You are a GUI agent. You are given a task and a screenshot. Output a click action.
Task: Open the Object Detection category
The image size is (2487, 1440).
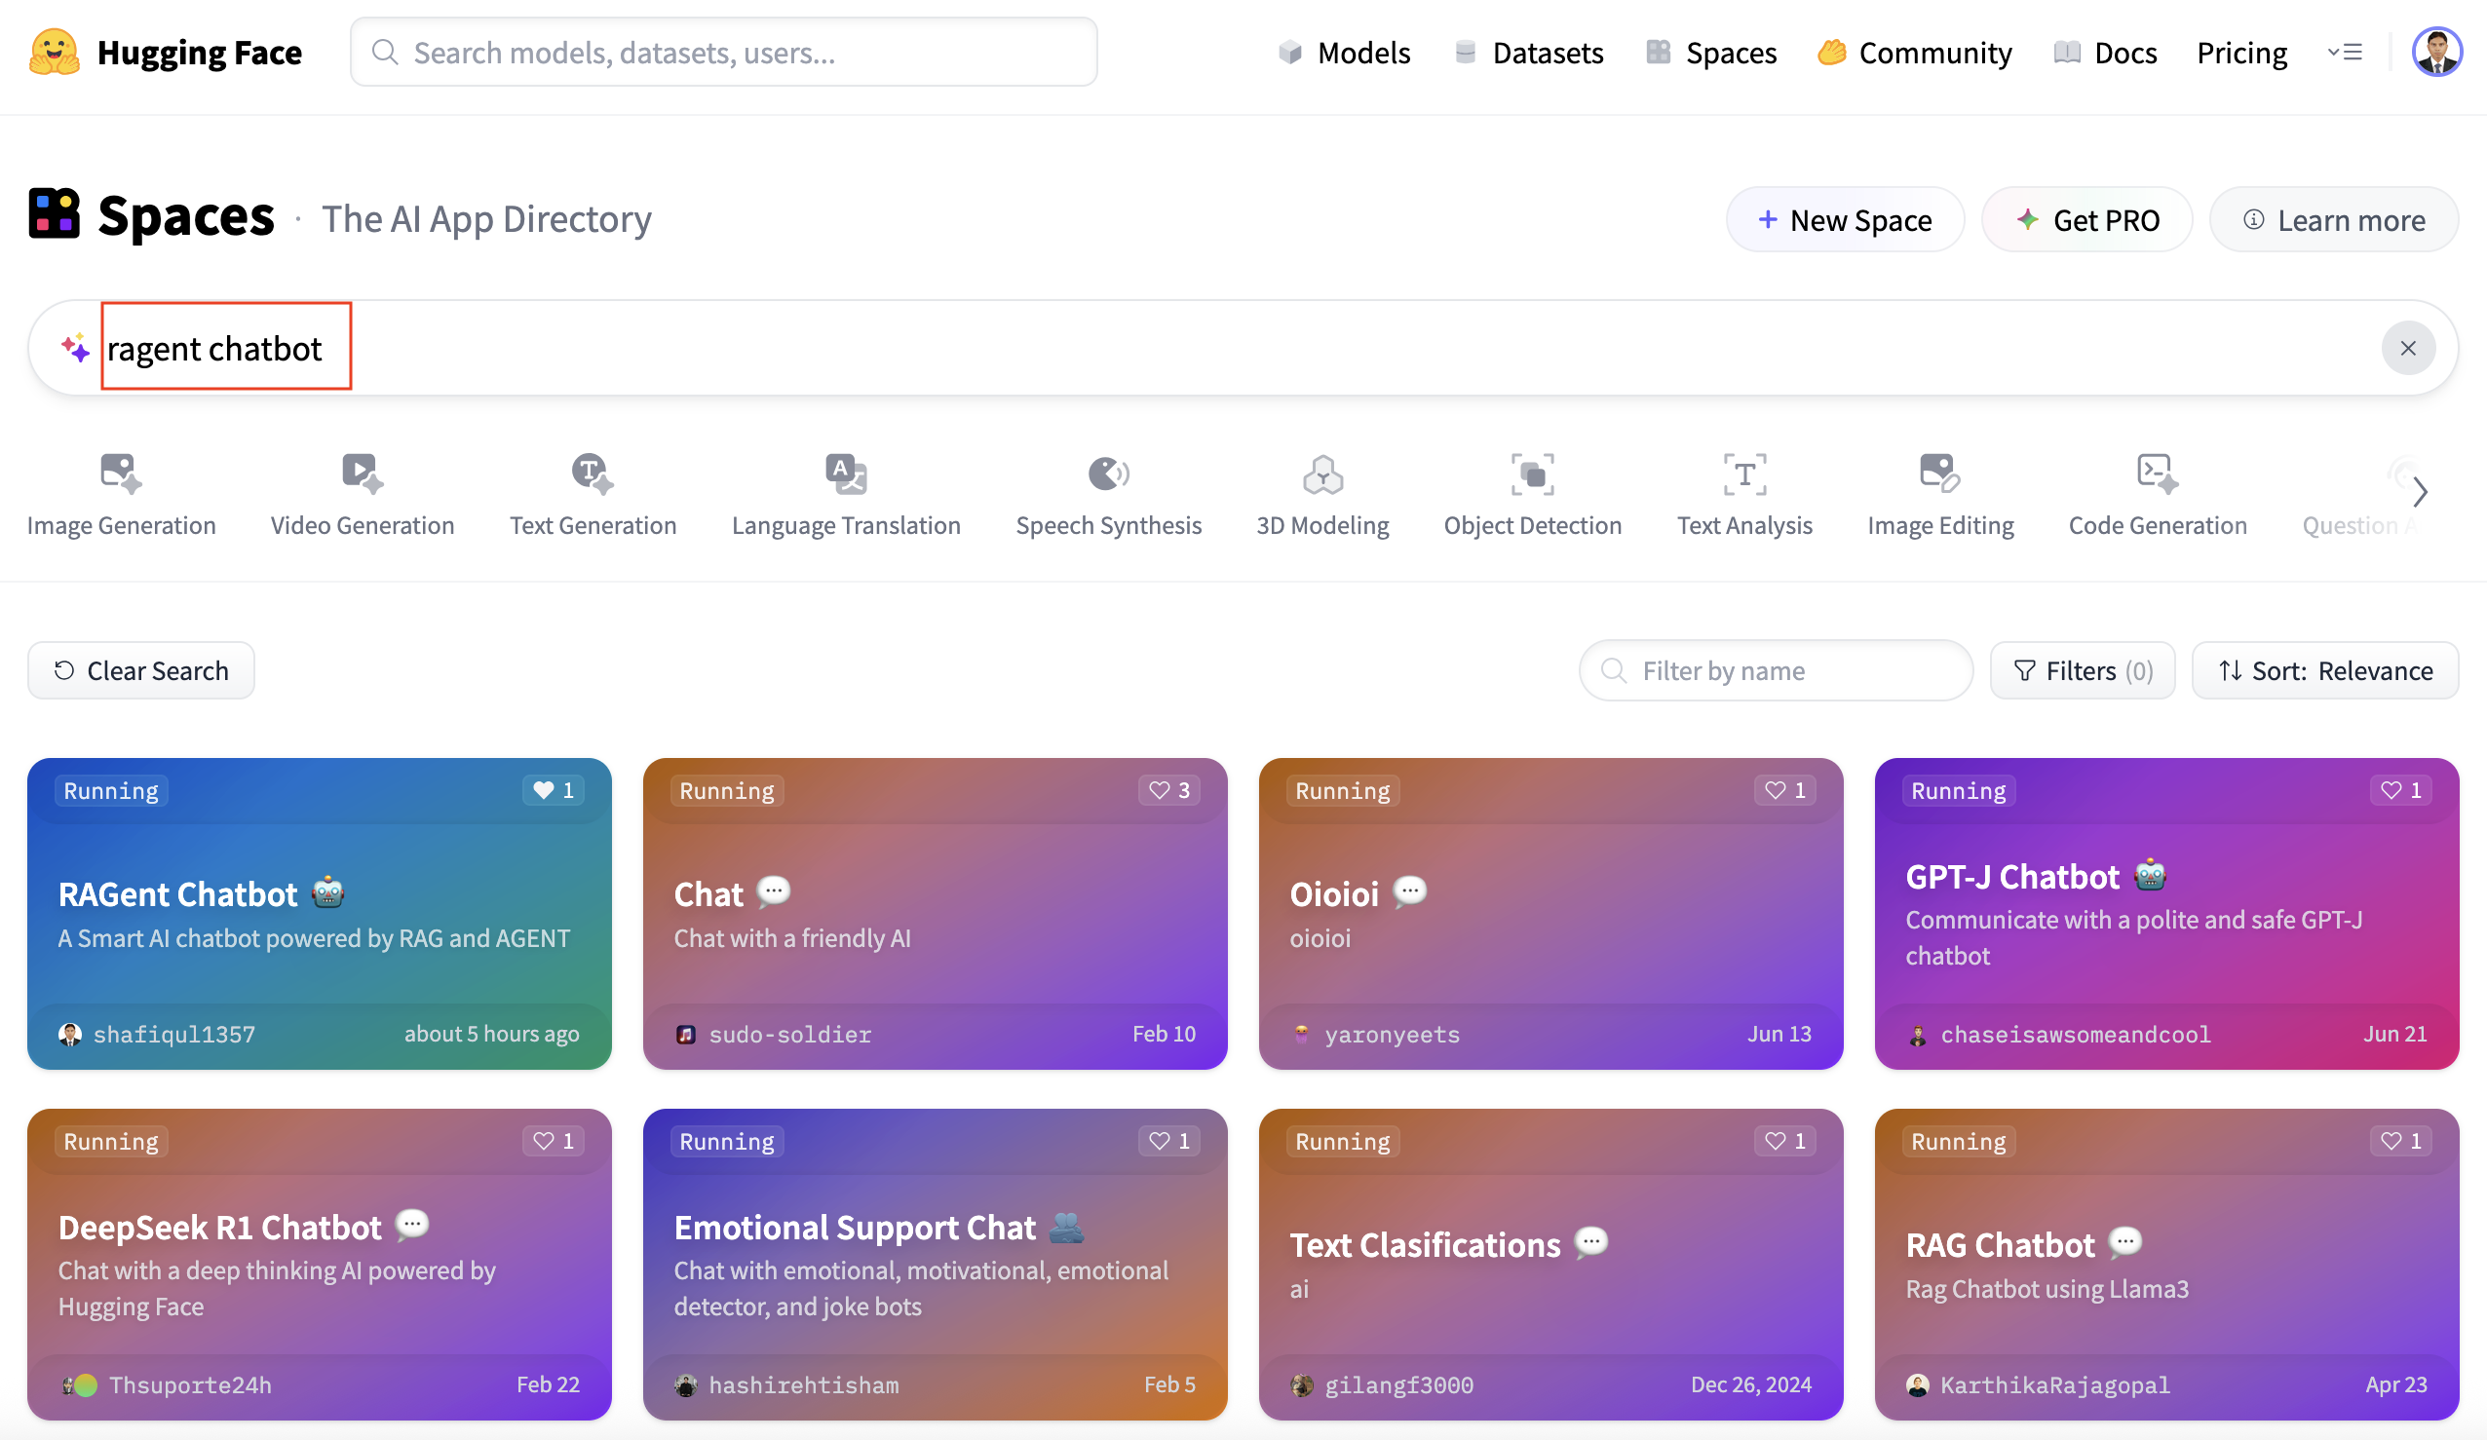[1533, 495]
